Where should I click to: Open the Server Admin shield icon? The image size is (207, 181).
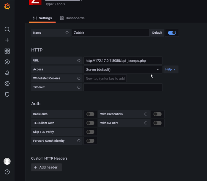point(7,95)
